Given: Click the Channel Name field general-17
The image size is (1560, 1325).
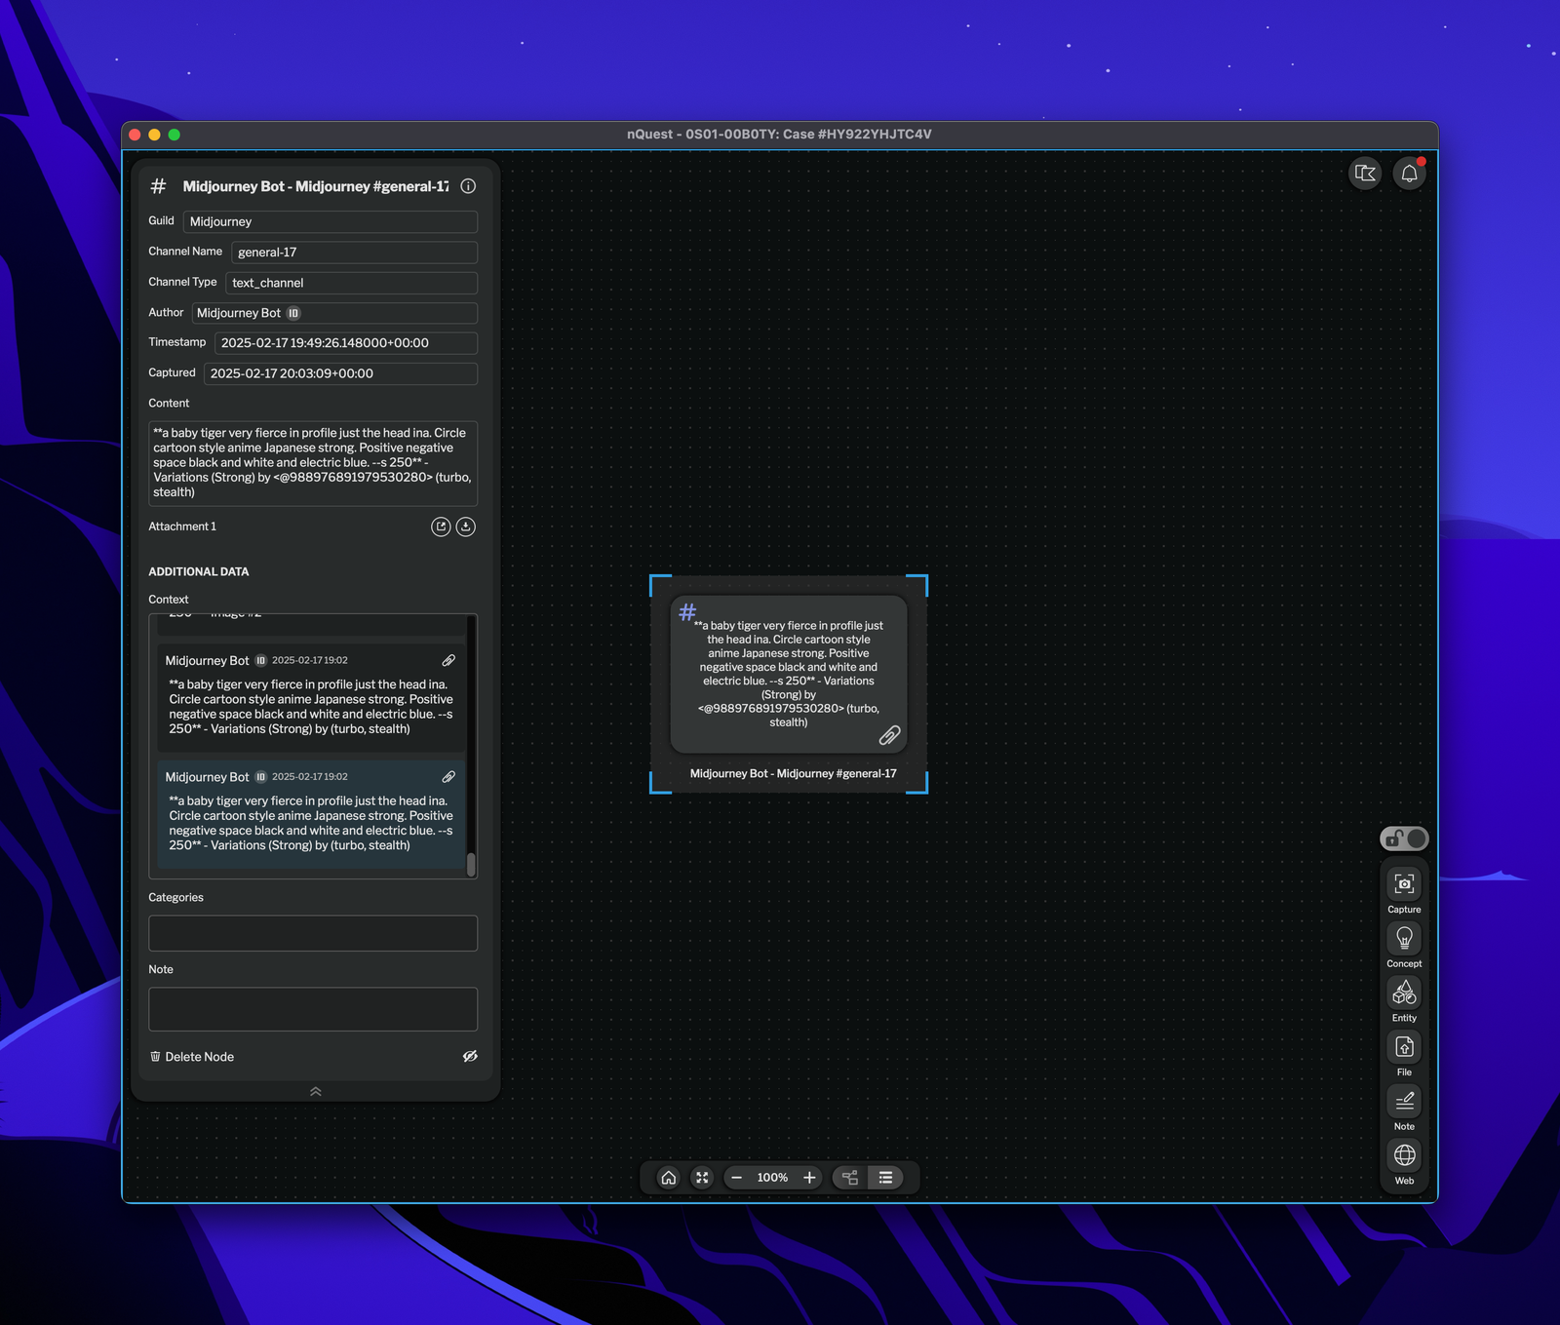Looking at the screenshot, I should click(354, 252).
